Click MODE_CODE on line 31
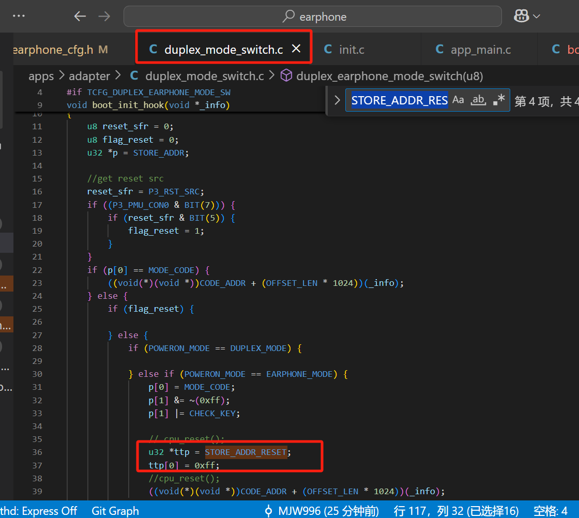 [x=207, y=387]
